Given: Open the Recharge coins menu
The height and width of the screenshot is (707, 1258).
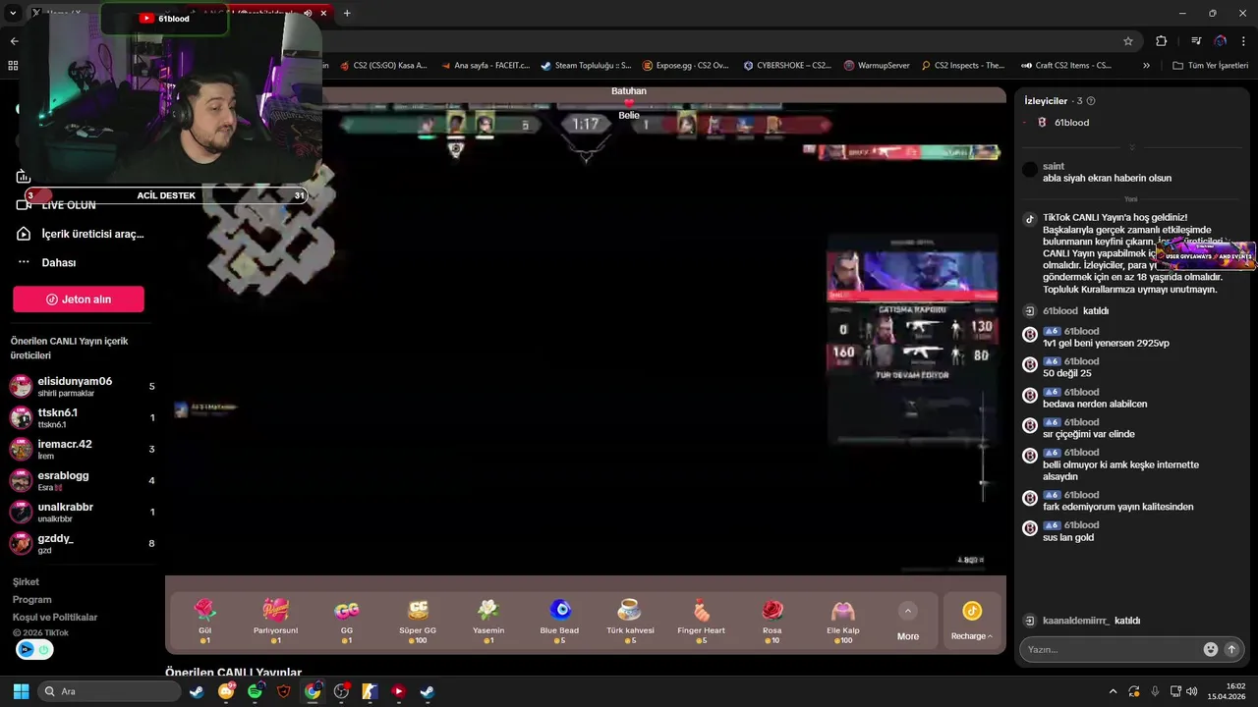Looking at the screenshot, I should [x=972, y=622].
